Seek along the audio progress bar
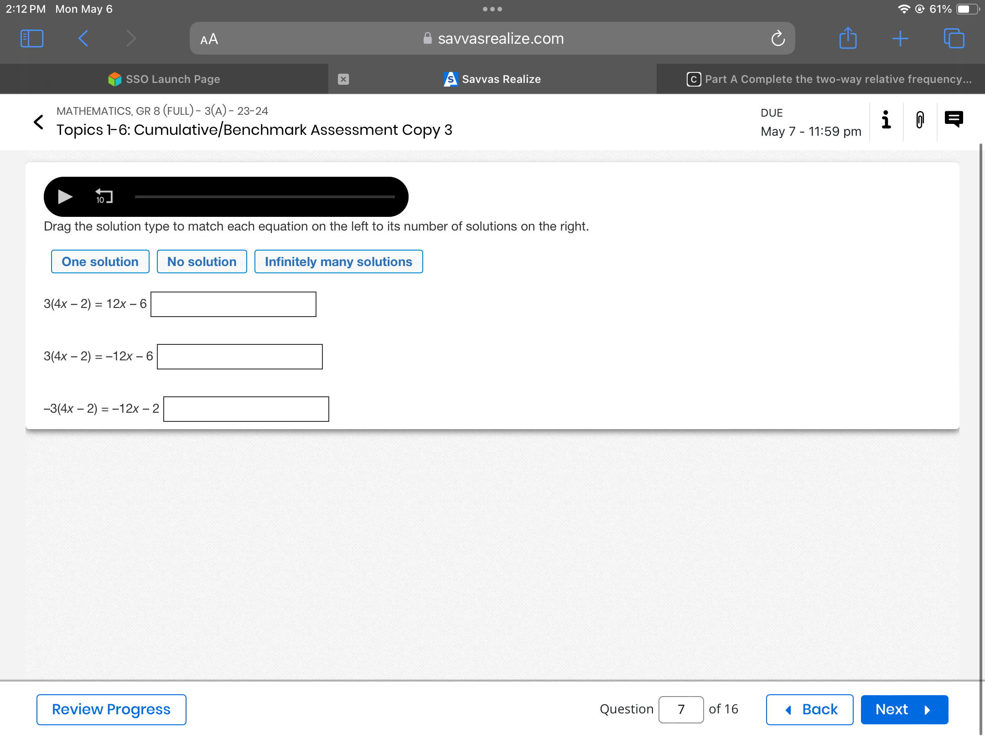The image size is (985, 738). [x=264, y=197]
